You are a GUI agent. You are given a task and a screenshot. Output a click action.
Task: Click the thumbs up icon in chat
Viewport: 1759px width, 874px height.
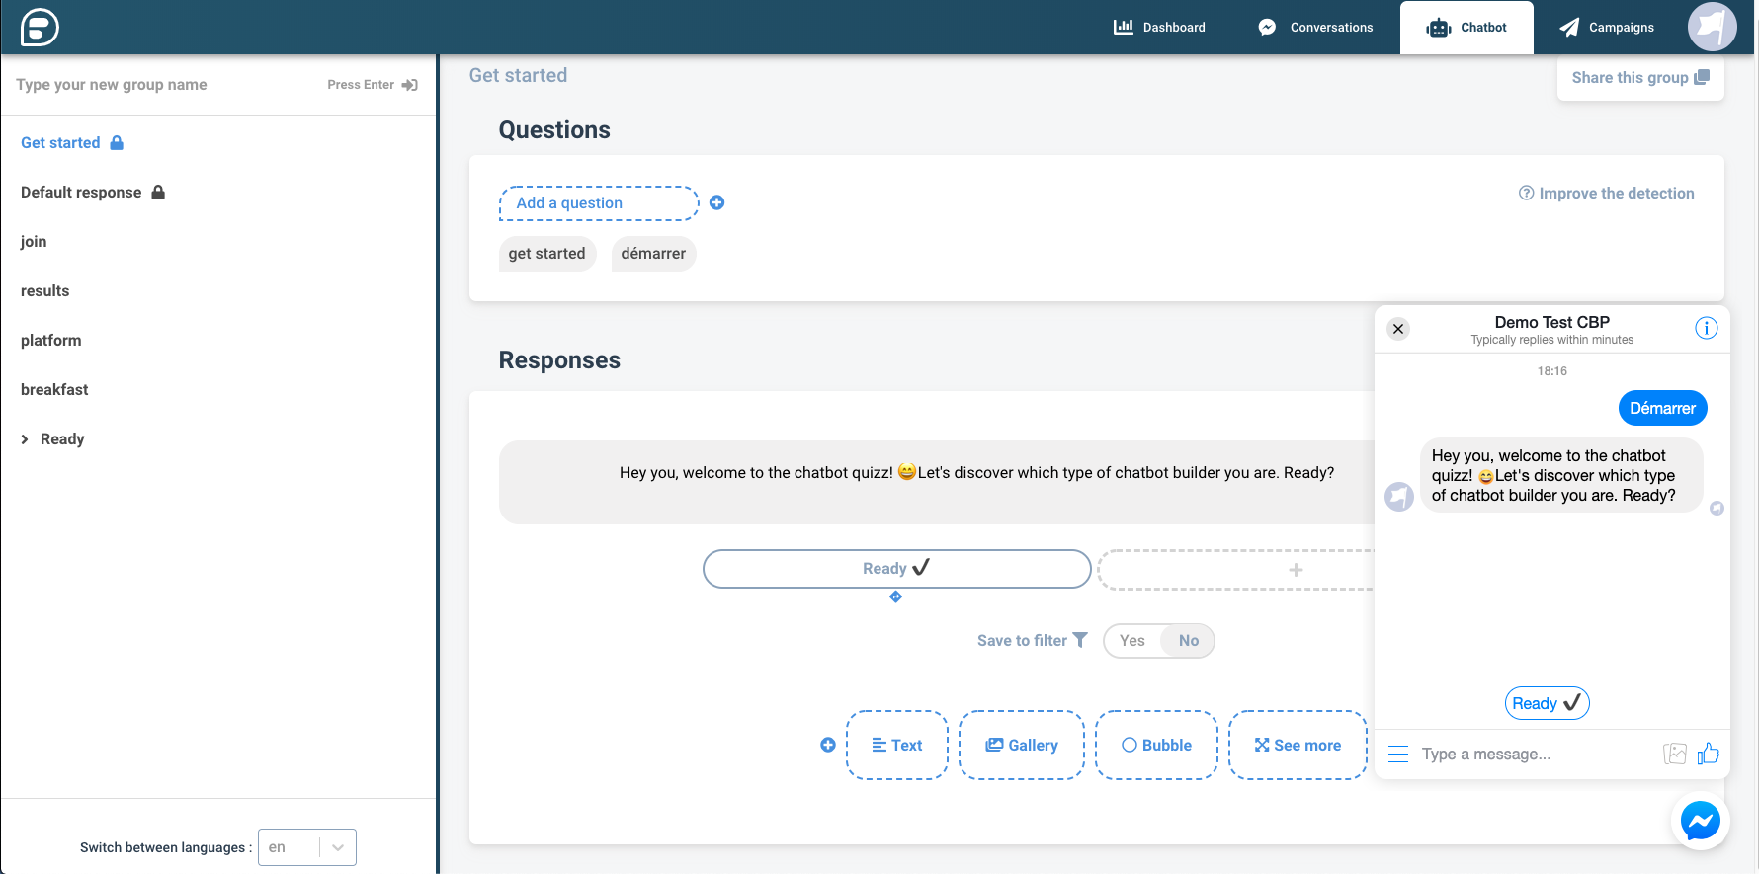point(1709,754)
